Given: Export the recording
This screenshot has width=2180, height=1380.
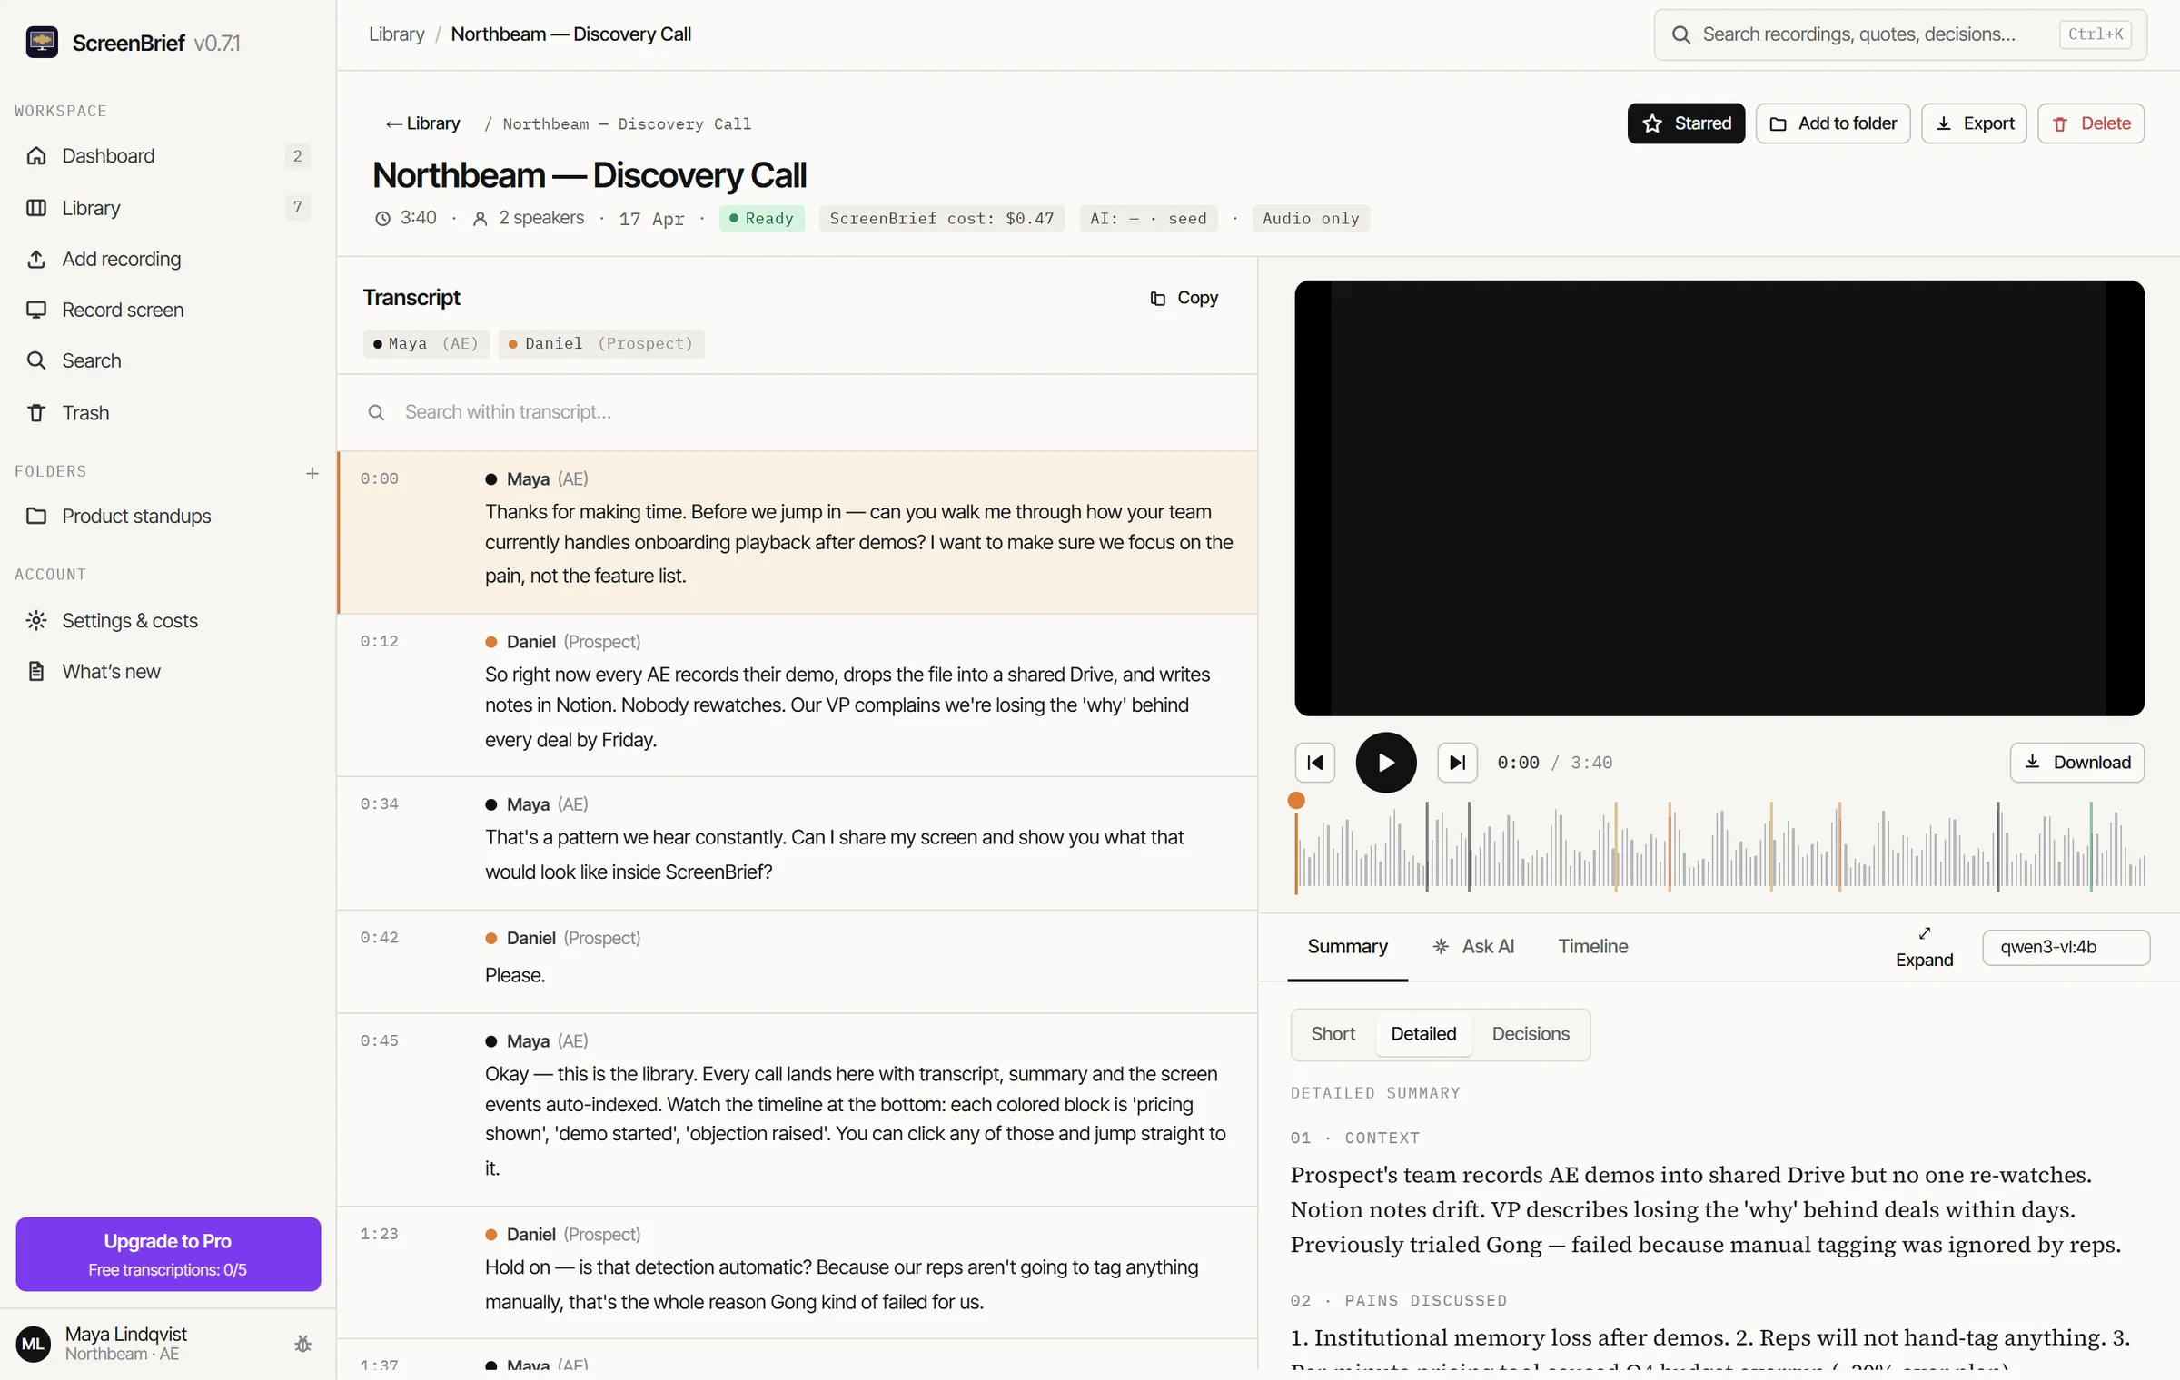Looking at the screenshot, I should pos(1974,123).
